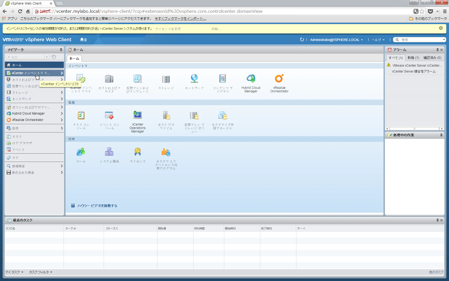The width and height of the screenshot is (449, 281).
Task: Open Saved Searches in the navigator
Action: [34, 173]
